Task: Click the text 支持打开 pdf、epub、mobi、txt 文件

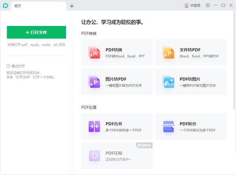Action: (x=36, y=44)
